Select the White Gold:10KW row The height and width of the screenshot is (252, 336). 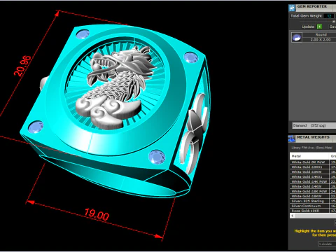[x=313, y=171]
